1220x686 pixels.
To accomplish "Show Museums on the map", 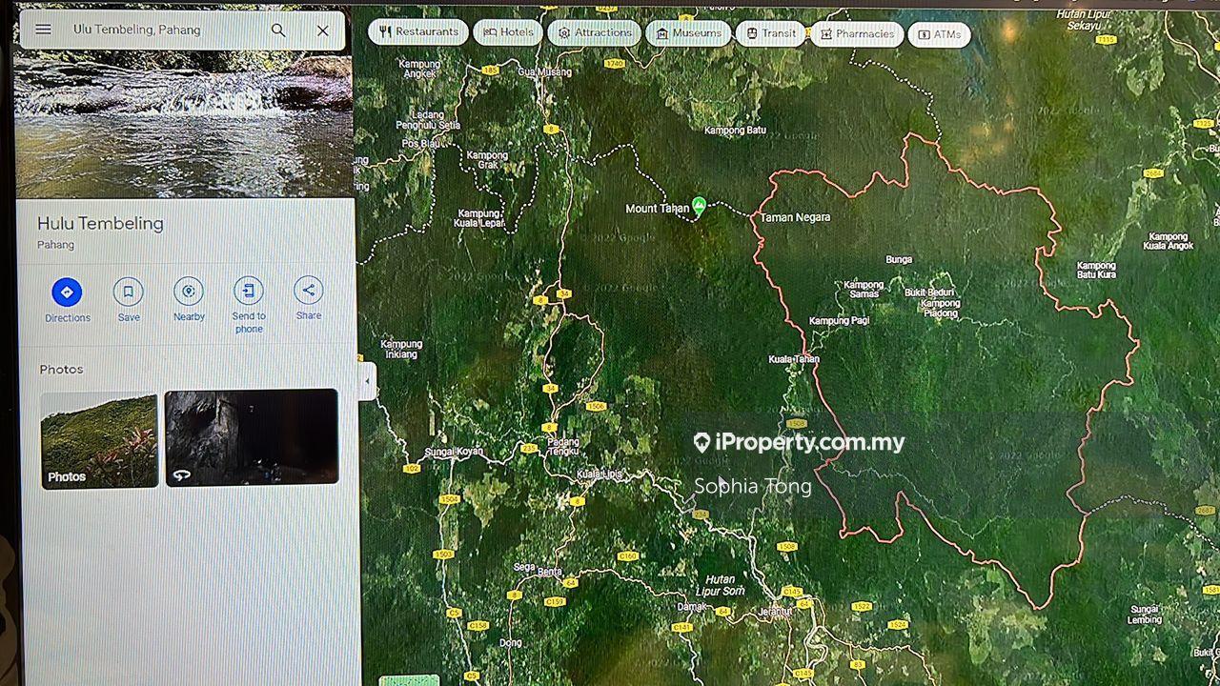I will (687, 33).
